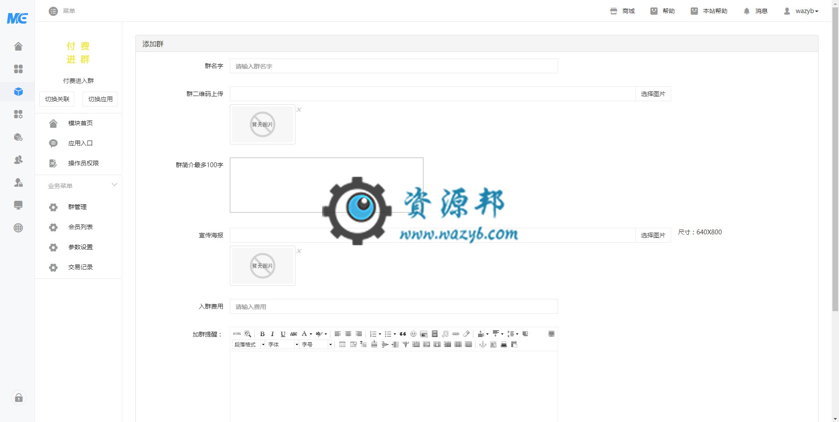This screenshot has height=422, width=839.
Task: Focus the 入群费用 input field
Action: (394, 306)
